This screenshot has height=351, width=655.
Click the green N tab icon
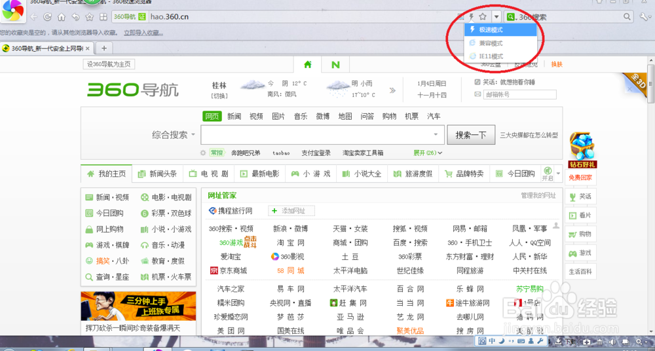click(x=335, y=65)
